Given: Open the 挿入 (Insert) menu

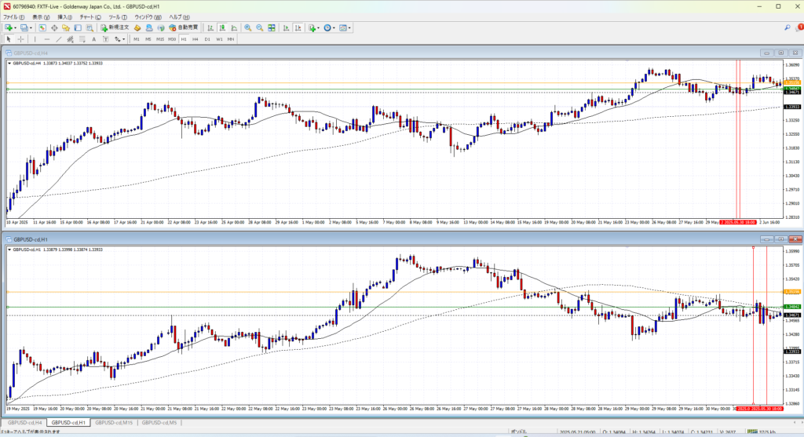Looking at the screenshot, I should pyautogui.click(x=63, y=16).
